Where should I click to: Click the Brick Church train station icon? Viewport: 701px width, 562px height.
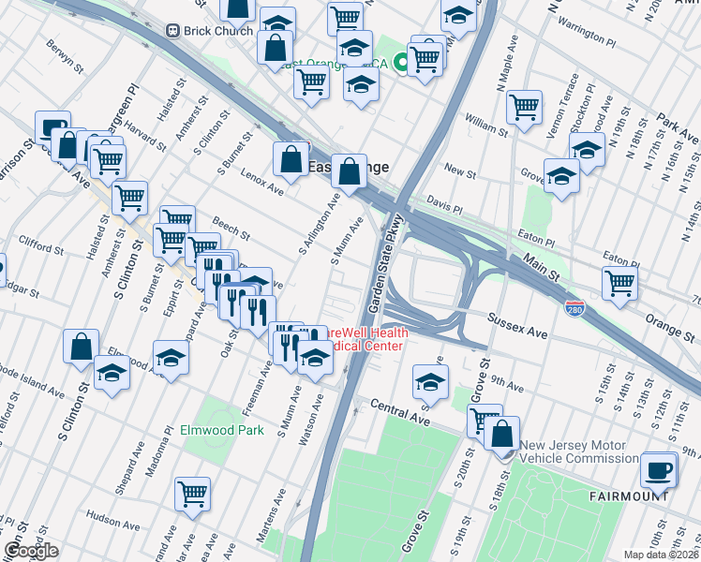172,31
